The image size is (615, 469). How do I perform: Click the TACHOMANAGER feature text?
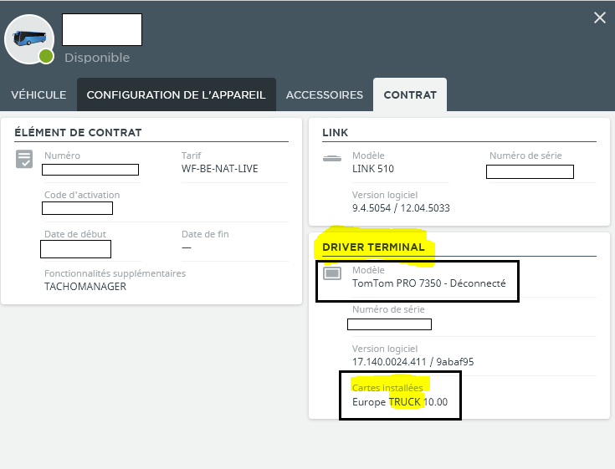click(x=85, y=287)
